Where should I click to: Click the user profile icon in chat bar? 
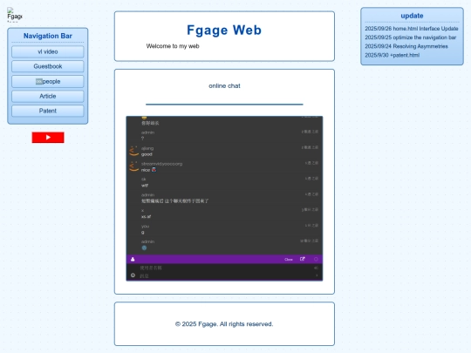tap(133, 260)
